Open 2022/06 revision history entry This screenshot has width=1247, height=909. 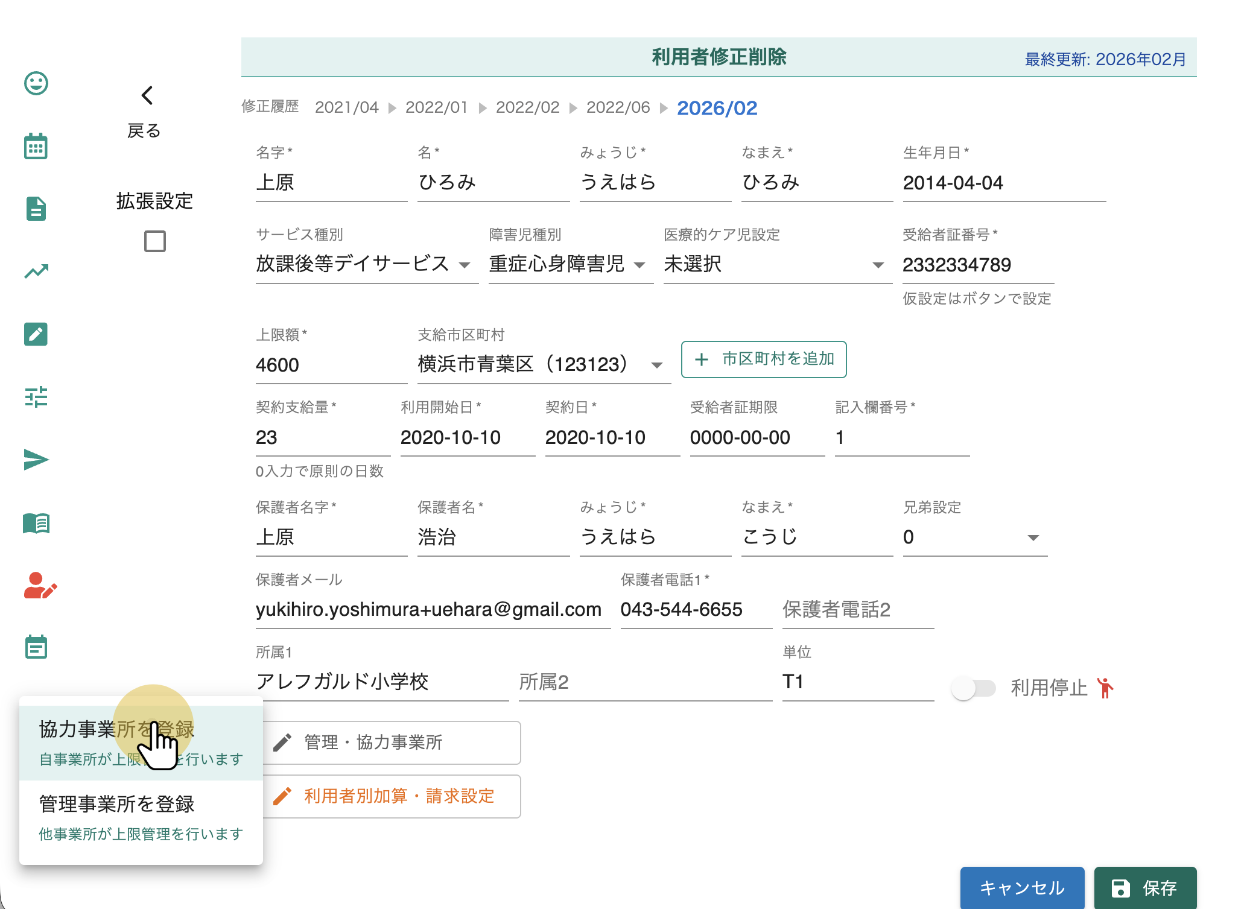coord(618,107)
